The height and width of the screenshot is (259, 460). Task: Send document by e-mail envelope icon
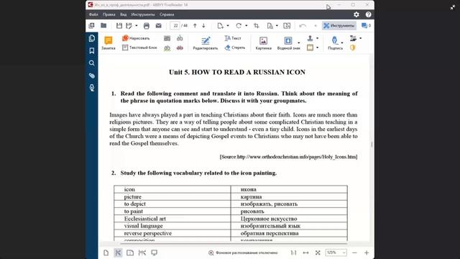[158, 26]
